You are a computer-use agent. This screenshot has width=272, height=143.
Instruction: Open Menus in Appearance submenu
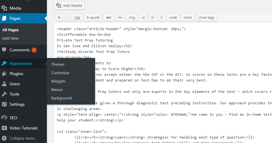[57, 90]
